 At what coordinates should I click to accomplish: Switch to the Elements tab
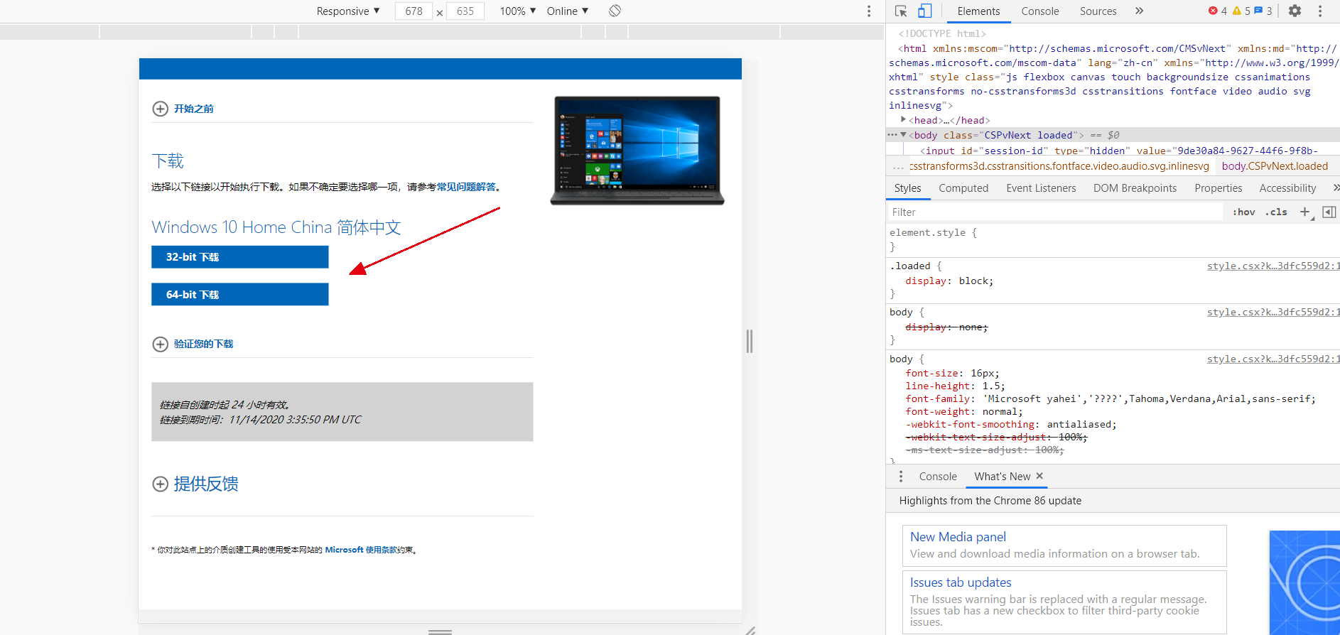click(x=978, y=11)
